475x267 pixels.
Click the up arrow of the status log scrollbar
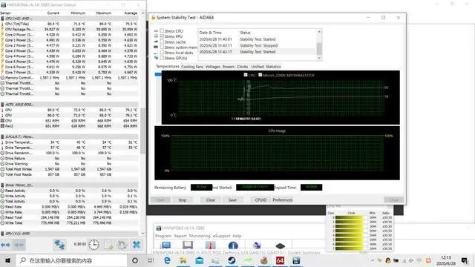[319, 32]
